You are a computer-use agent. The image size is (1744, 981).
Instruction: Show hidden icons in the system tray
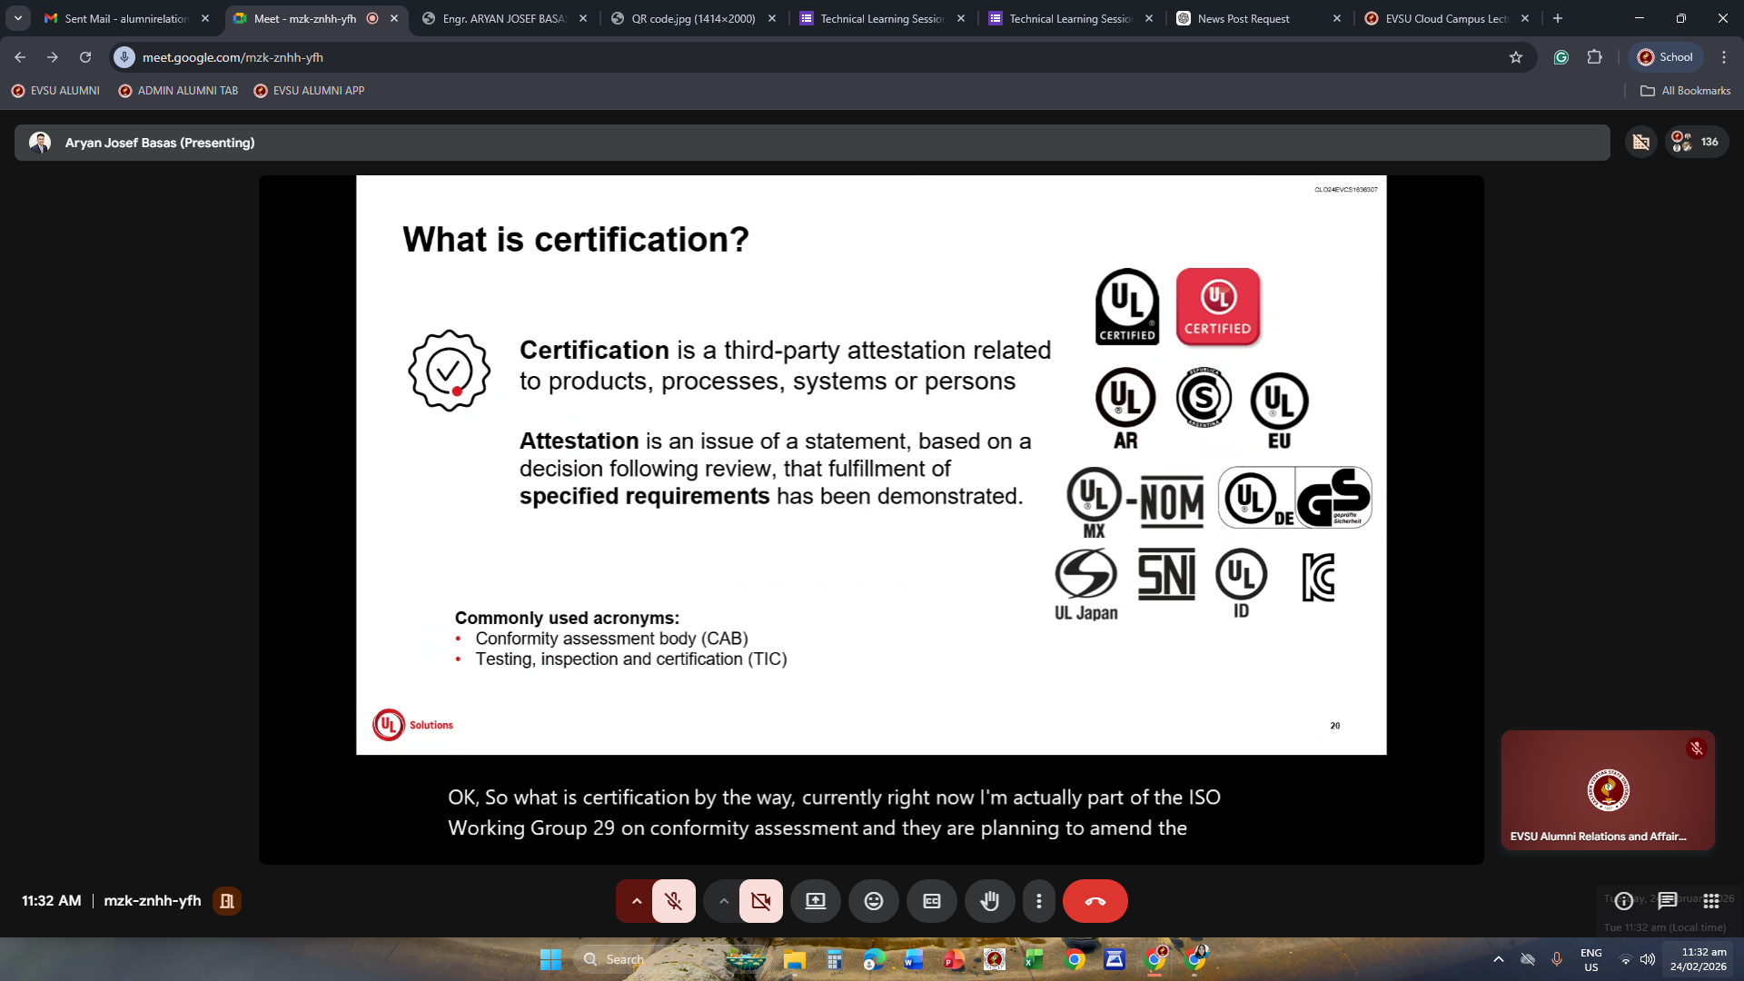click(1498, 959)
